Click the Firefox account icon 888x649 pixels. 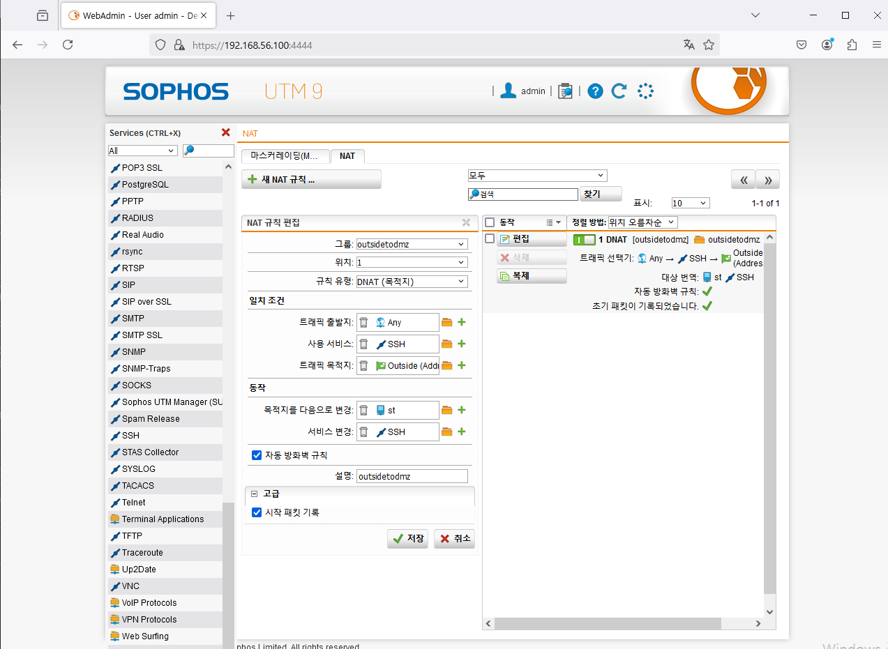click(827, 45)
